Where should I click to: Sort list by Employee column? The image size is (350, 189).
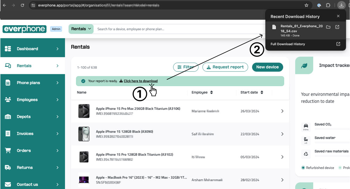[x=211, y=92]
